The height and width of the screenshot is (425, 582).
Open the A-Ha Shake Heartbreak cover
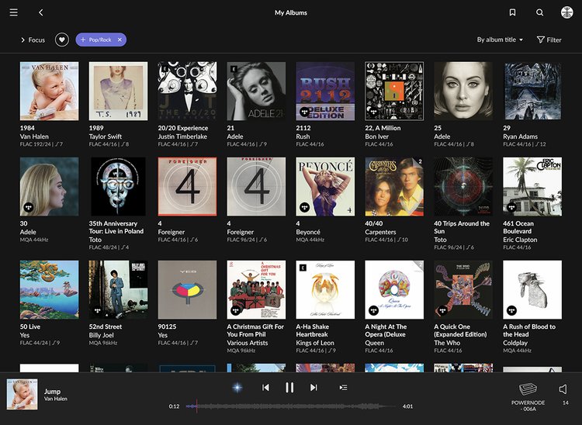pos(325,289)
